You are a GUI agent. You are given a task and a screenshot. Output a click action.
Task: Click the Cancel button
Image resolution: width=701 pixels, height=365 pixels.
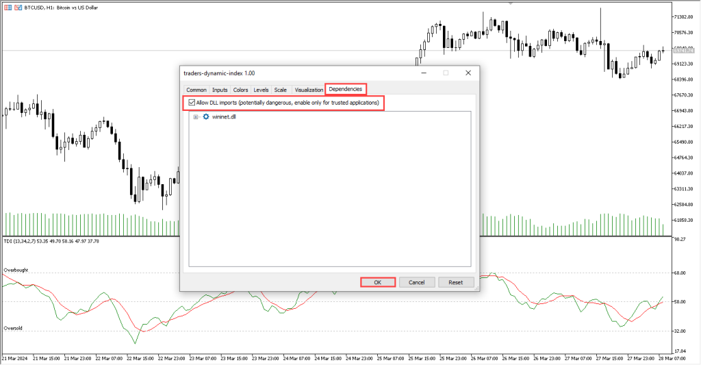(x=417, y=282)
